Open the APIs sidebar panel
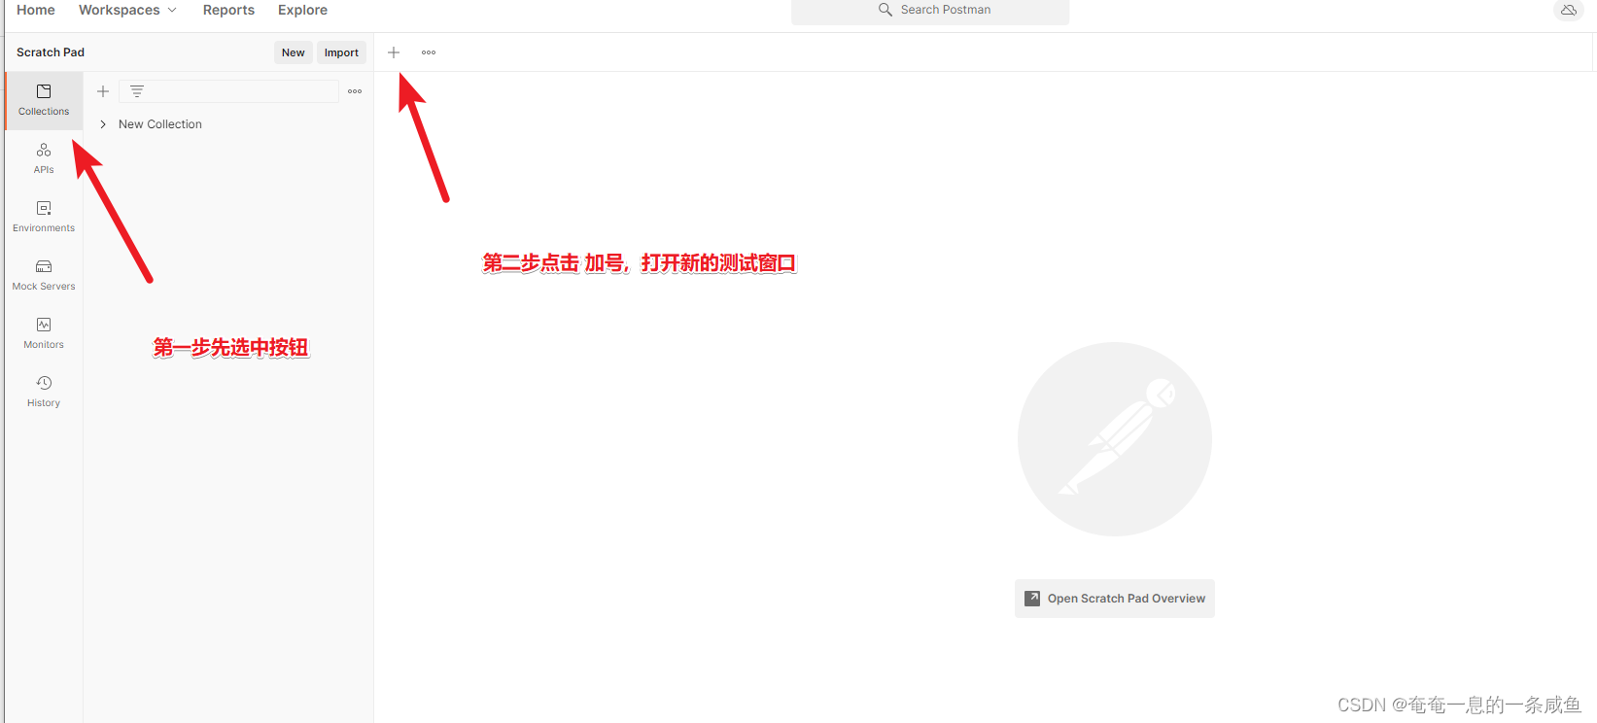The image size is (1597, 723). click(x=44, y=158)
